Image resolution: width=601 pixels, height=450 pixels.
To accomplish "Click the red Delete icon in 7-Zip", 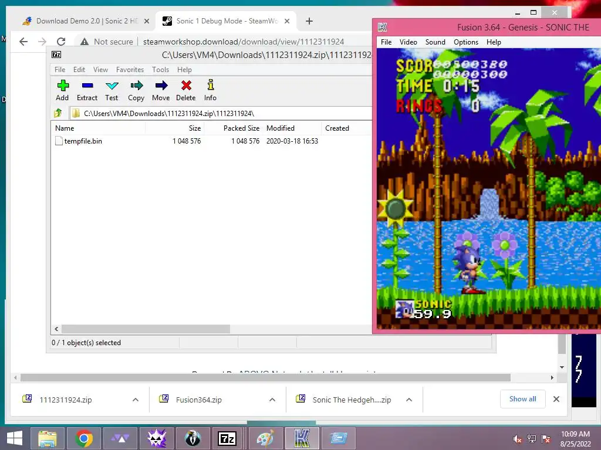I will [186, 86].
